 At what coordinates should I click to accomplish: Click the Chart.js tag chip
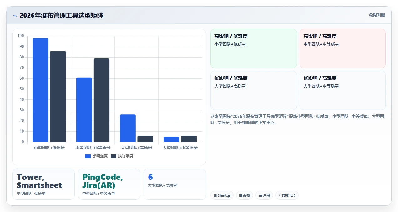[222, 195]
